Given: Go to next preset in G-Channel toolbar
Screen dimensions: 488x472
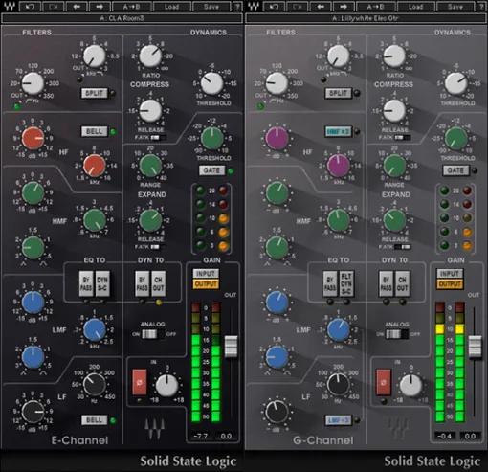Looking at the screenshot, I should pyautogui.click(x=344, y=7).
